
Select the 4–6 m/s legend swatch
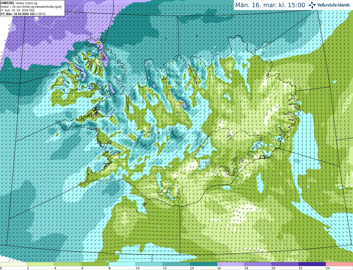pos(68,264)
